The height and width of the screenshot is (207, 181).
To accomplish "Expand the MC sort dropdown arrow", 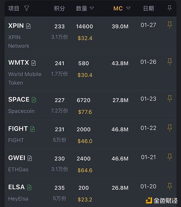I will [128, 8].
